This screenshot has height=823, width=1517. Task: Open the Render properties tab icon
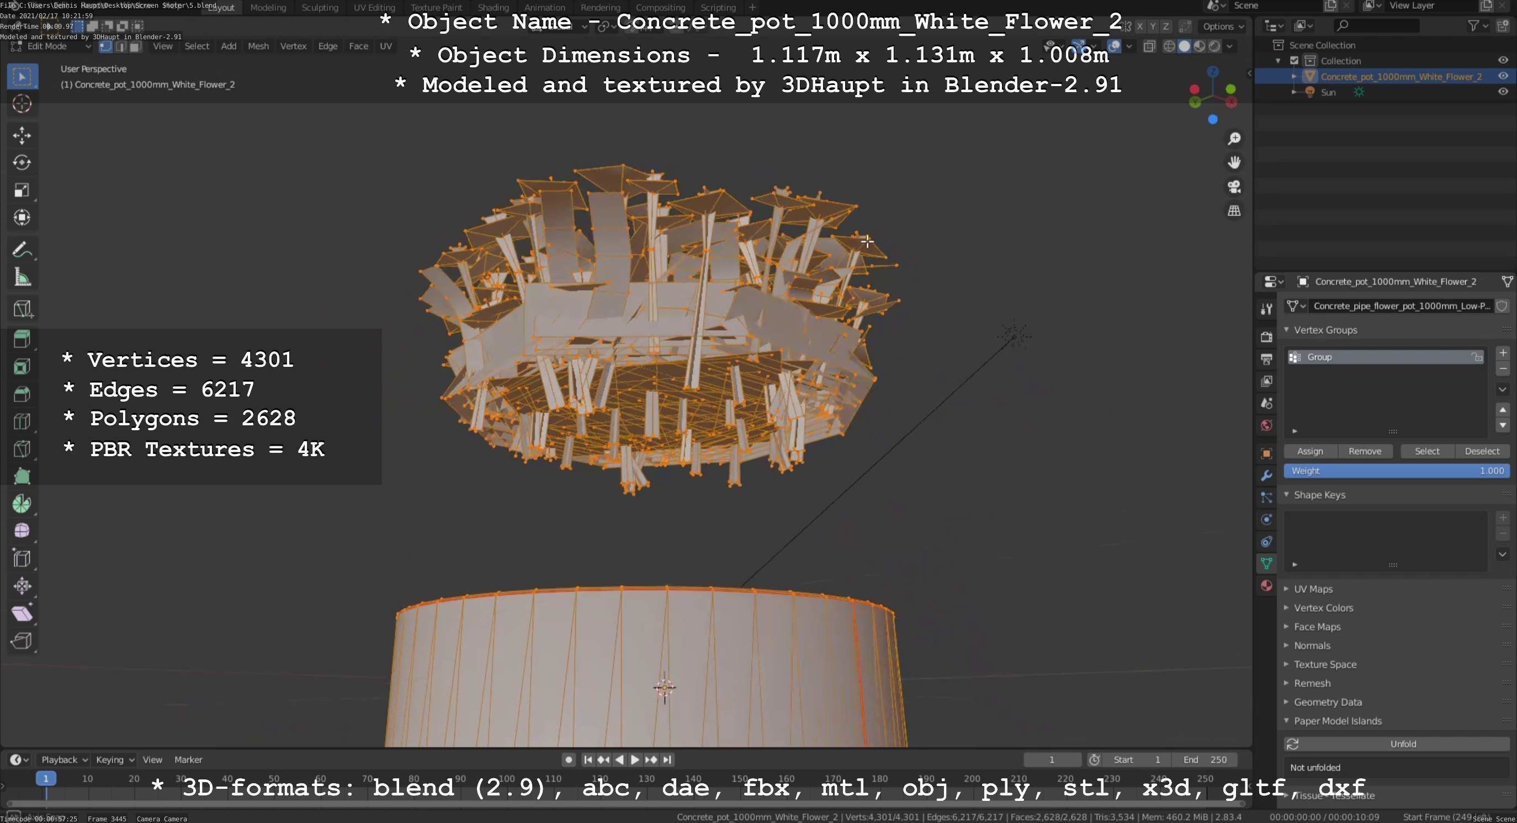[1266, 336]
